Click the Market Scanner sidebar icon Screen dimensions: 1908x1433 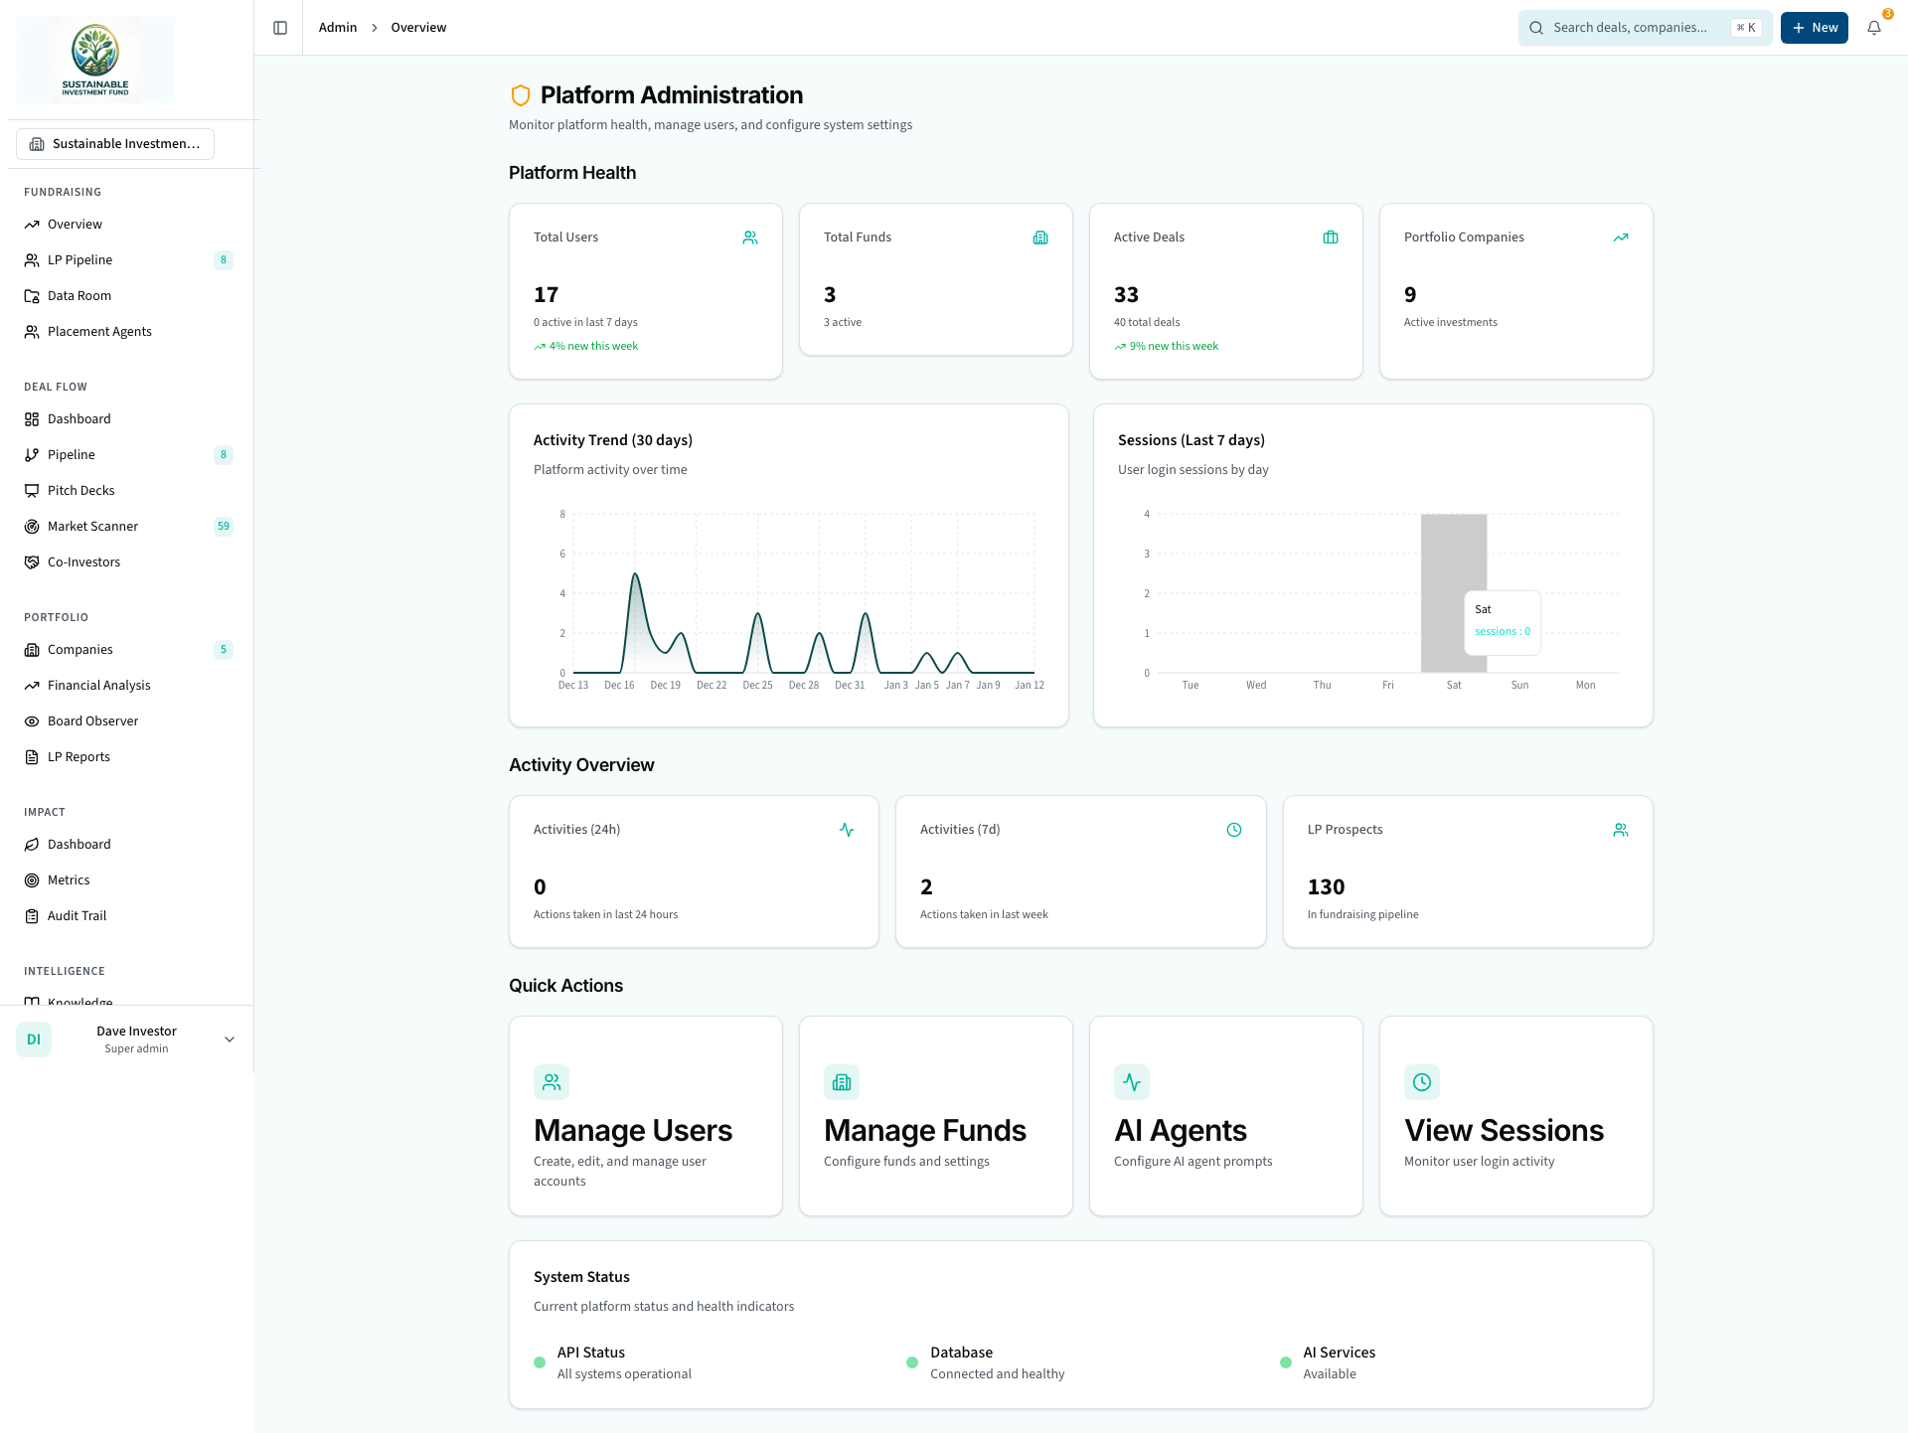[32, 527]
